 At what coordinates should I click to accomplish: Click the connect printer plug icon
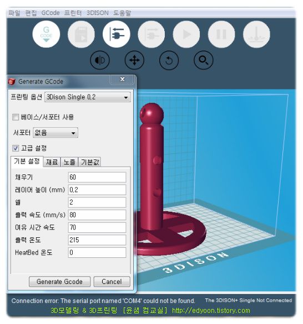point(117,34)
